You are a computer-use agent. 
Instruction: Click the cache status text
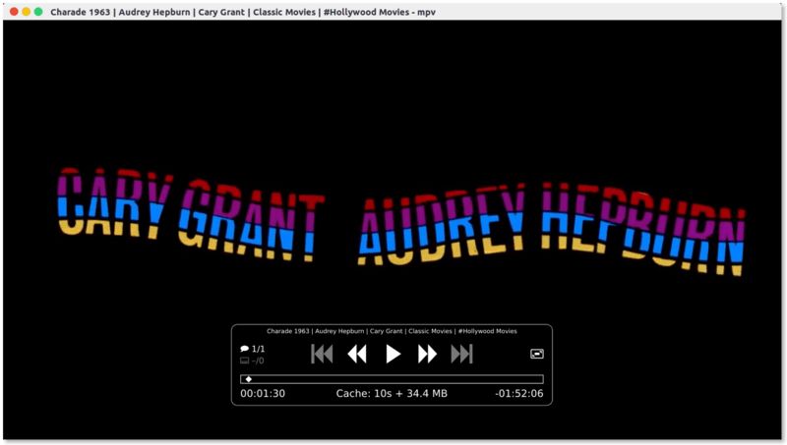392,393
